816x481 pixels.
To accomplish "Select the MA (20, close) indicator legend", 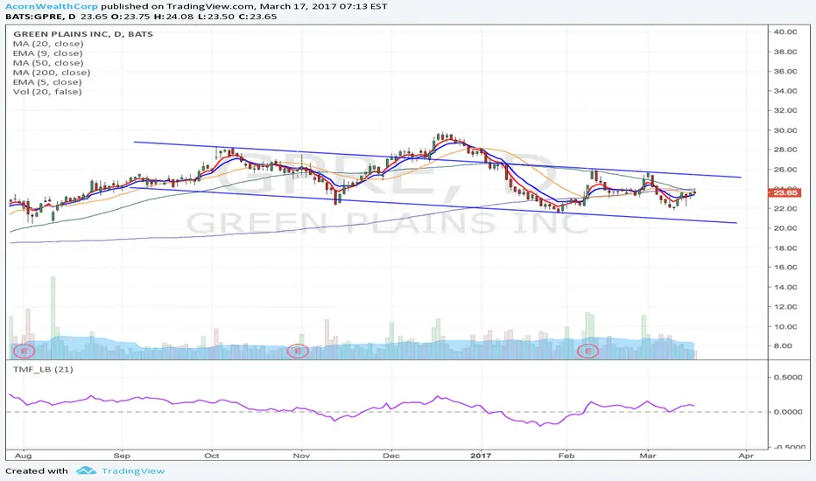I will 48,44.
